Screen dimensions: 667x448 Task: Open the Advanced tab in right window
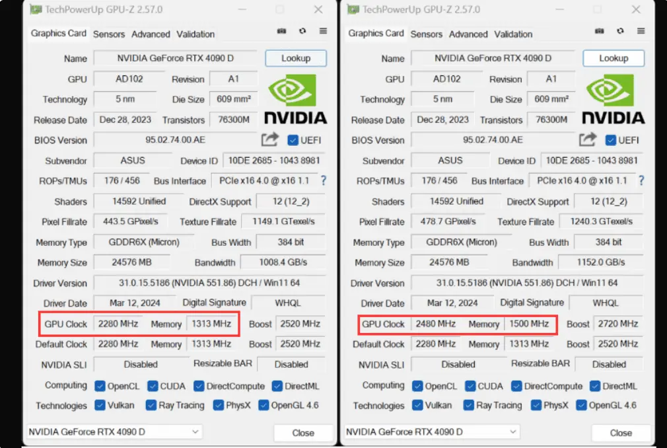click(468, 34)
